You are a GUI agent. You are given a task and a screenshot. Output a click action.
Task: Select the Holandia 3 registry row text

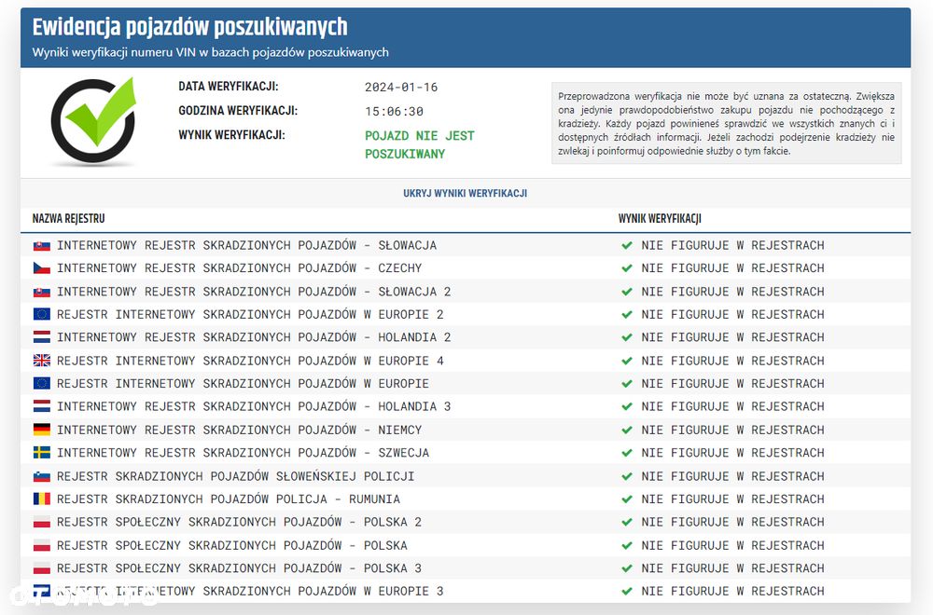[x=254, y=407]
